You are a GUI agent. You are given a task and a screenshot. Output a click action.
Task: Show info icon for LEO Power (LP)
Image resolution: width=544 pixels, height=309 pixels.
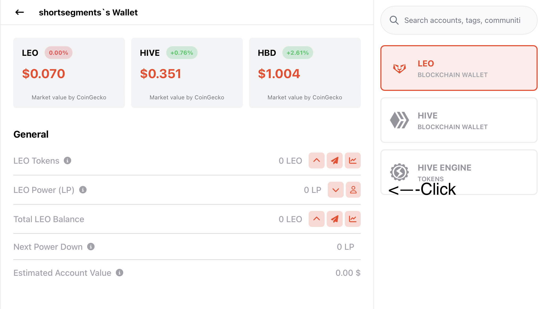[x=83, y=190]
